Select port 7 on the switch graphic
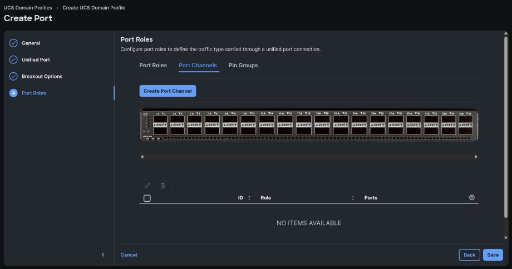The height and width of the screenshot is (269, 512). click(x=212, y=119)
